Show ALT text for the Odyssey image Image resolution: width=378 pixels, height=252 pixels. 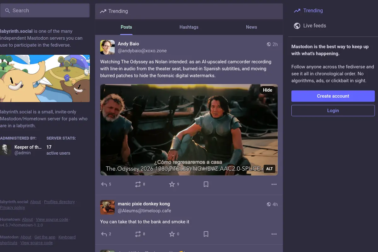[x=269, y=169]
